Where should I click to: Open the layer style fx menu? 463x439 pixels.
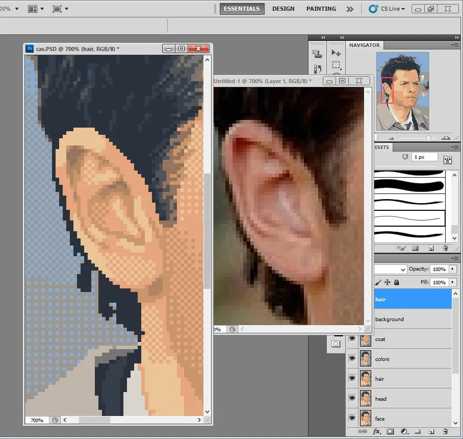[x=376, y=431]
